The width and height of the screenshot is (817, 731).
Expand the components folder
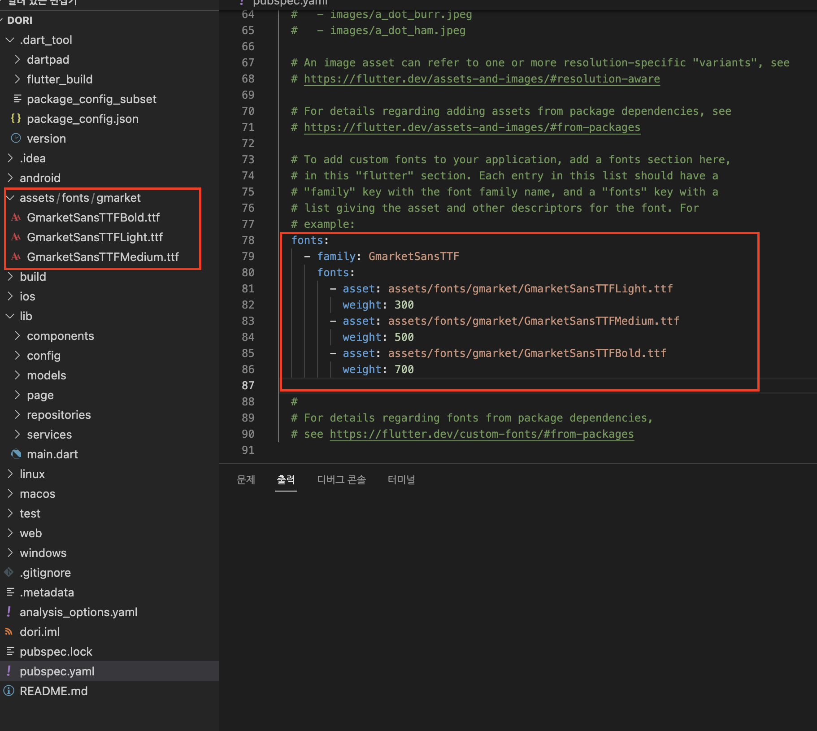coord(17,336)
